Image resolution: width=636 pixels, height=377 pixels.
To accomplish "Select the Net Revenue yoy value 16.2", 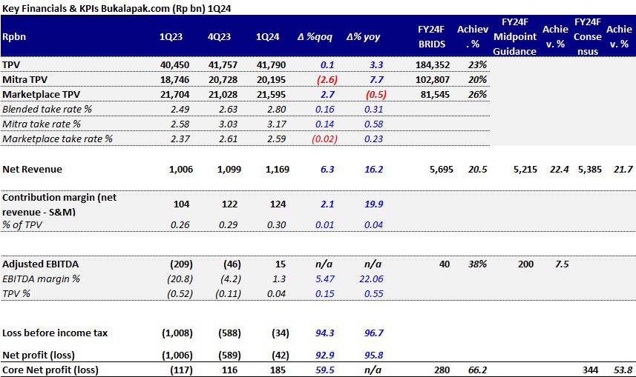I will point(373,170).
